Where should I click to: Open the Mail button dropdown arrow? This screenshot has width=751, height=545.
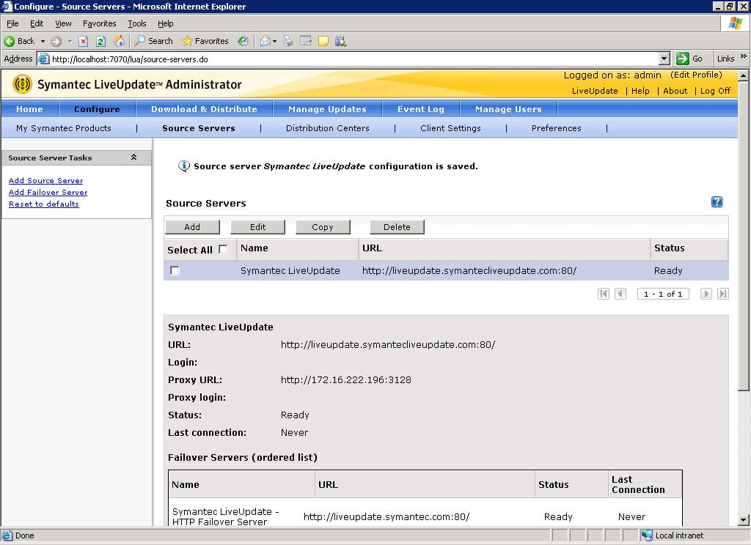click(x=274, y=41)
